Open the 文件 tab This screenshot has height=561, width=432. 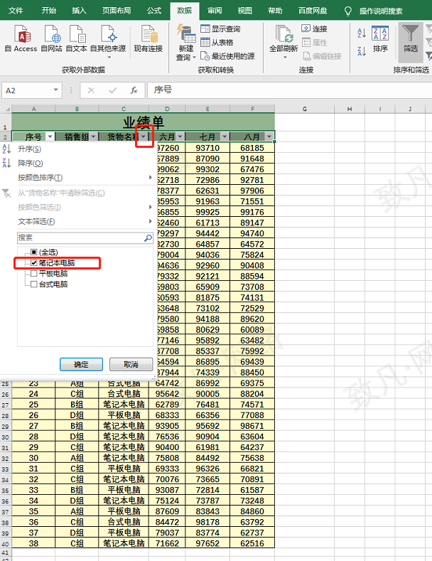16,11
